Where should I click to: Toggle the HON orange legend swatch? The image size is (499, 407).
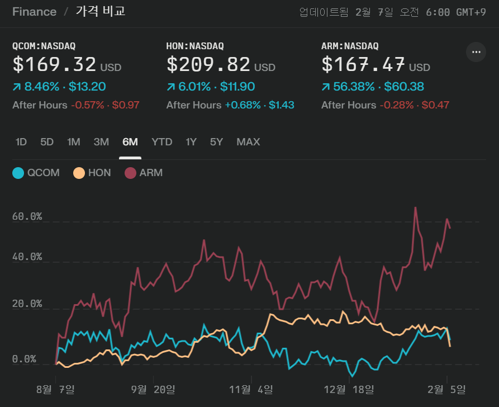coord(79,173)
